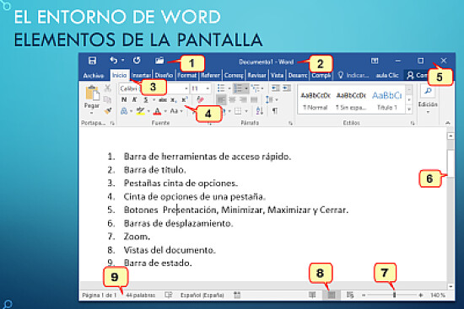The image size is (464, 309).
Task: Click the Save icon in quick access toolbar
Action: pyautogui.click(x=92, y=61)
